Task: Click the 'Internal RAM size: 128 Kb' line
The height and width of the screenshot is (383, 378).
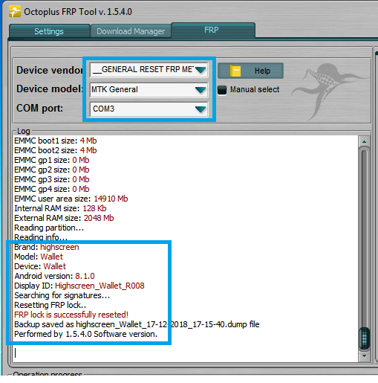Action: [60, 208]
